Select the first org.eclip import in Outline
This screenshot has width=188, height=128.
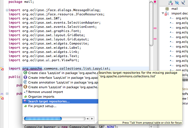(x=179, y=18)
